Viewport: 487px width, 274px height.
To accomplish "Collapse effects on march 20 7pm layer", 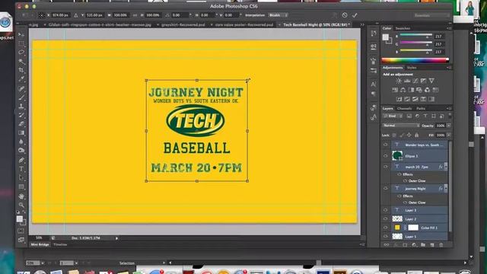I will point(446,167).
